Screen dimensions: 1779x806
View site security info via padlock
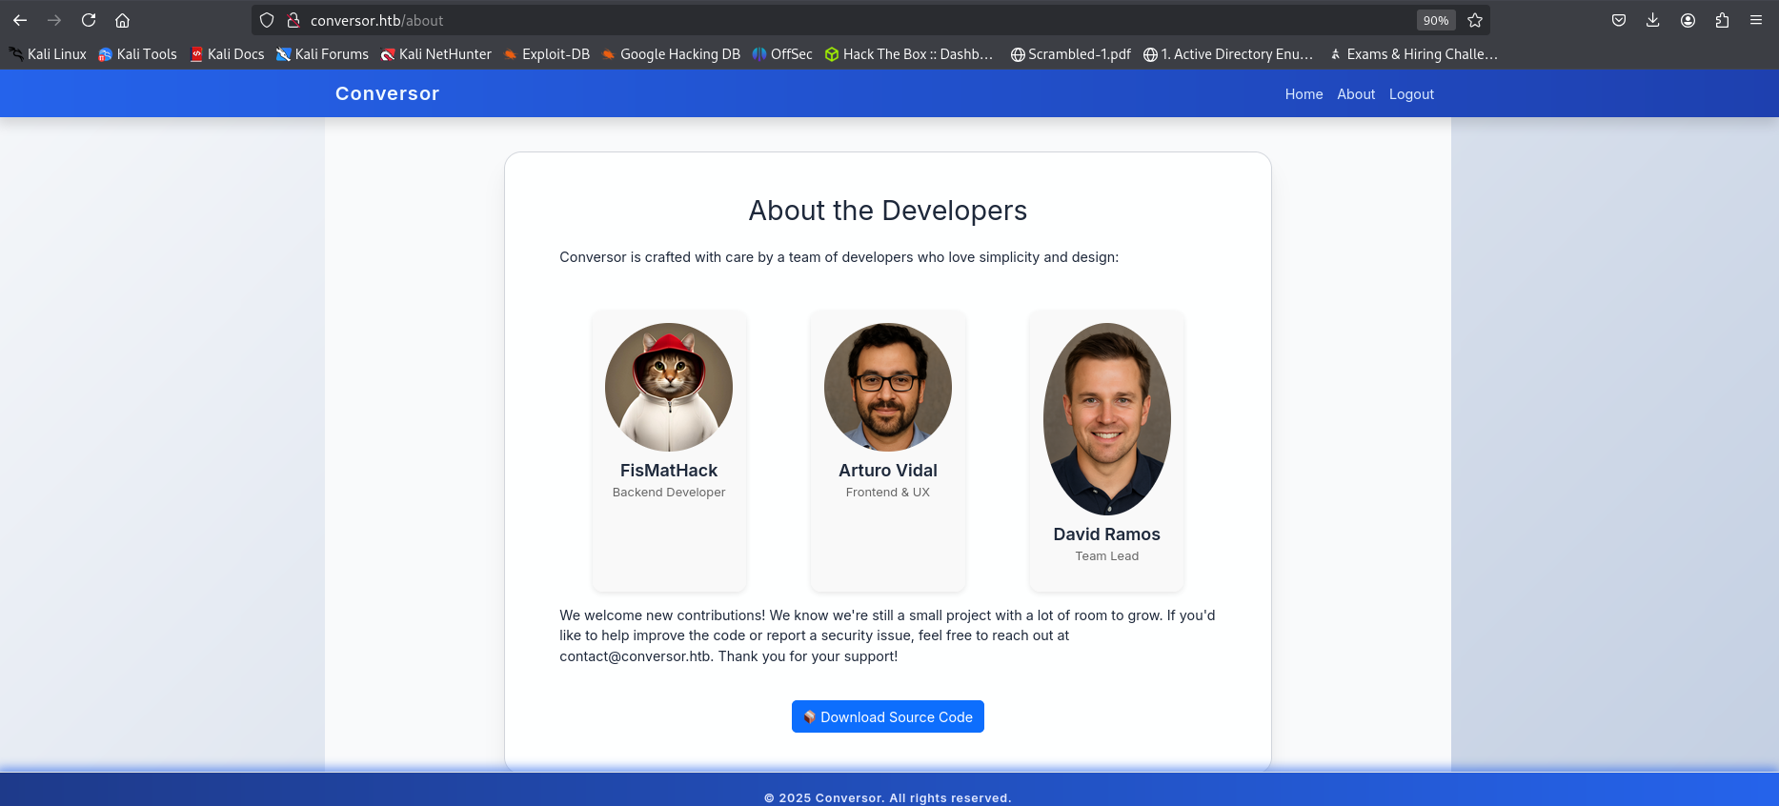pyautogui.click(x=293, y=20)
